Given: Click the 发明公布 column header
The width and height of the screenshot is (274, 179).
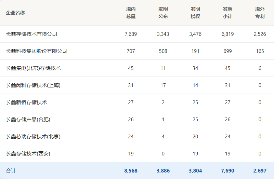Looking at the screenshot, I should point(163,13).
